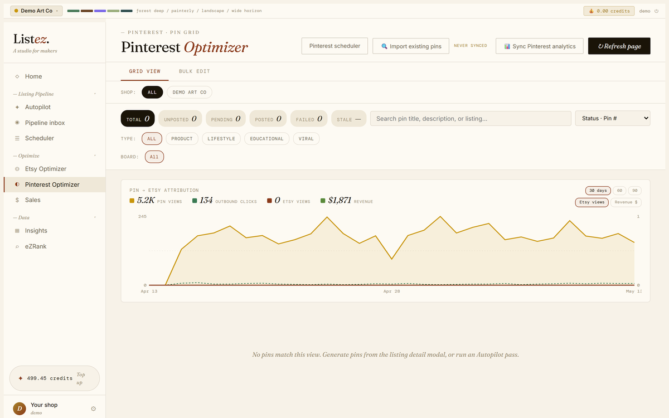The image size is (669, 418).
Task: Filter pins by Stale status
Action: pos(349,119)
